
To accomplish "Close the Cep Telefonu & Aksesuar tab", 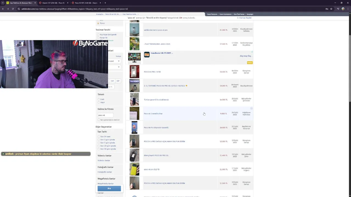I will (35, 3).
